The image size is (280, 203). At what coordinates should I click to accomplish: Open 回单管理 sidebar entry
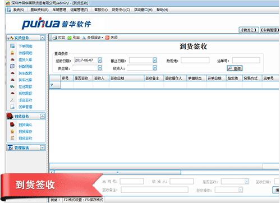click(25, 107)
